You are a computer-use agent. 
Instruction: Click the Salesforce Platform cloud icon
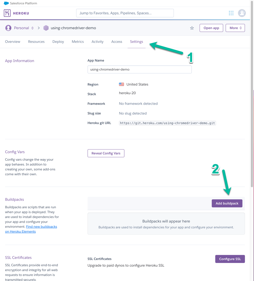[x=6, y=3]
